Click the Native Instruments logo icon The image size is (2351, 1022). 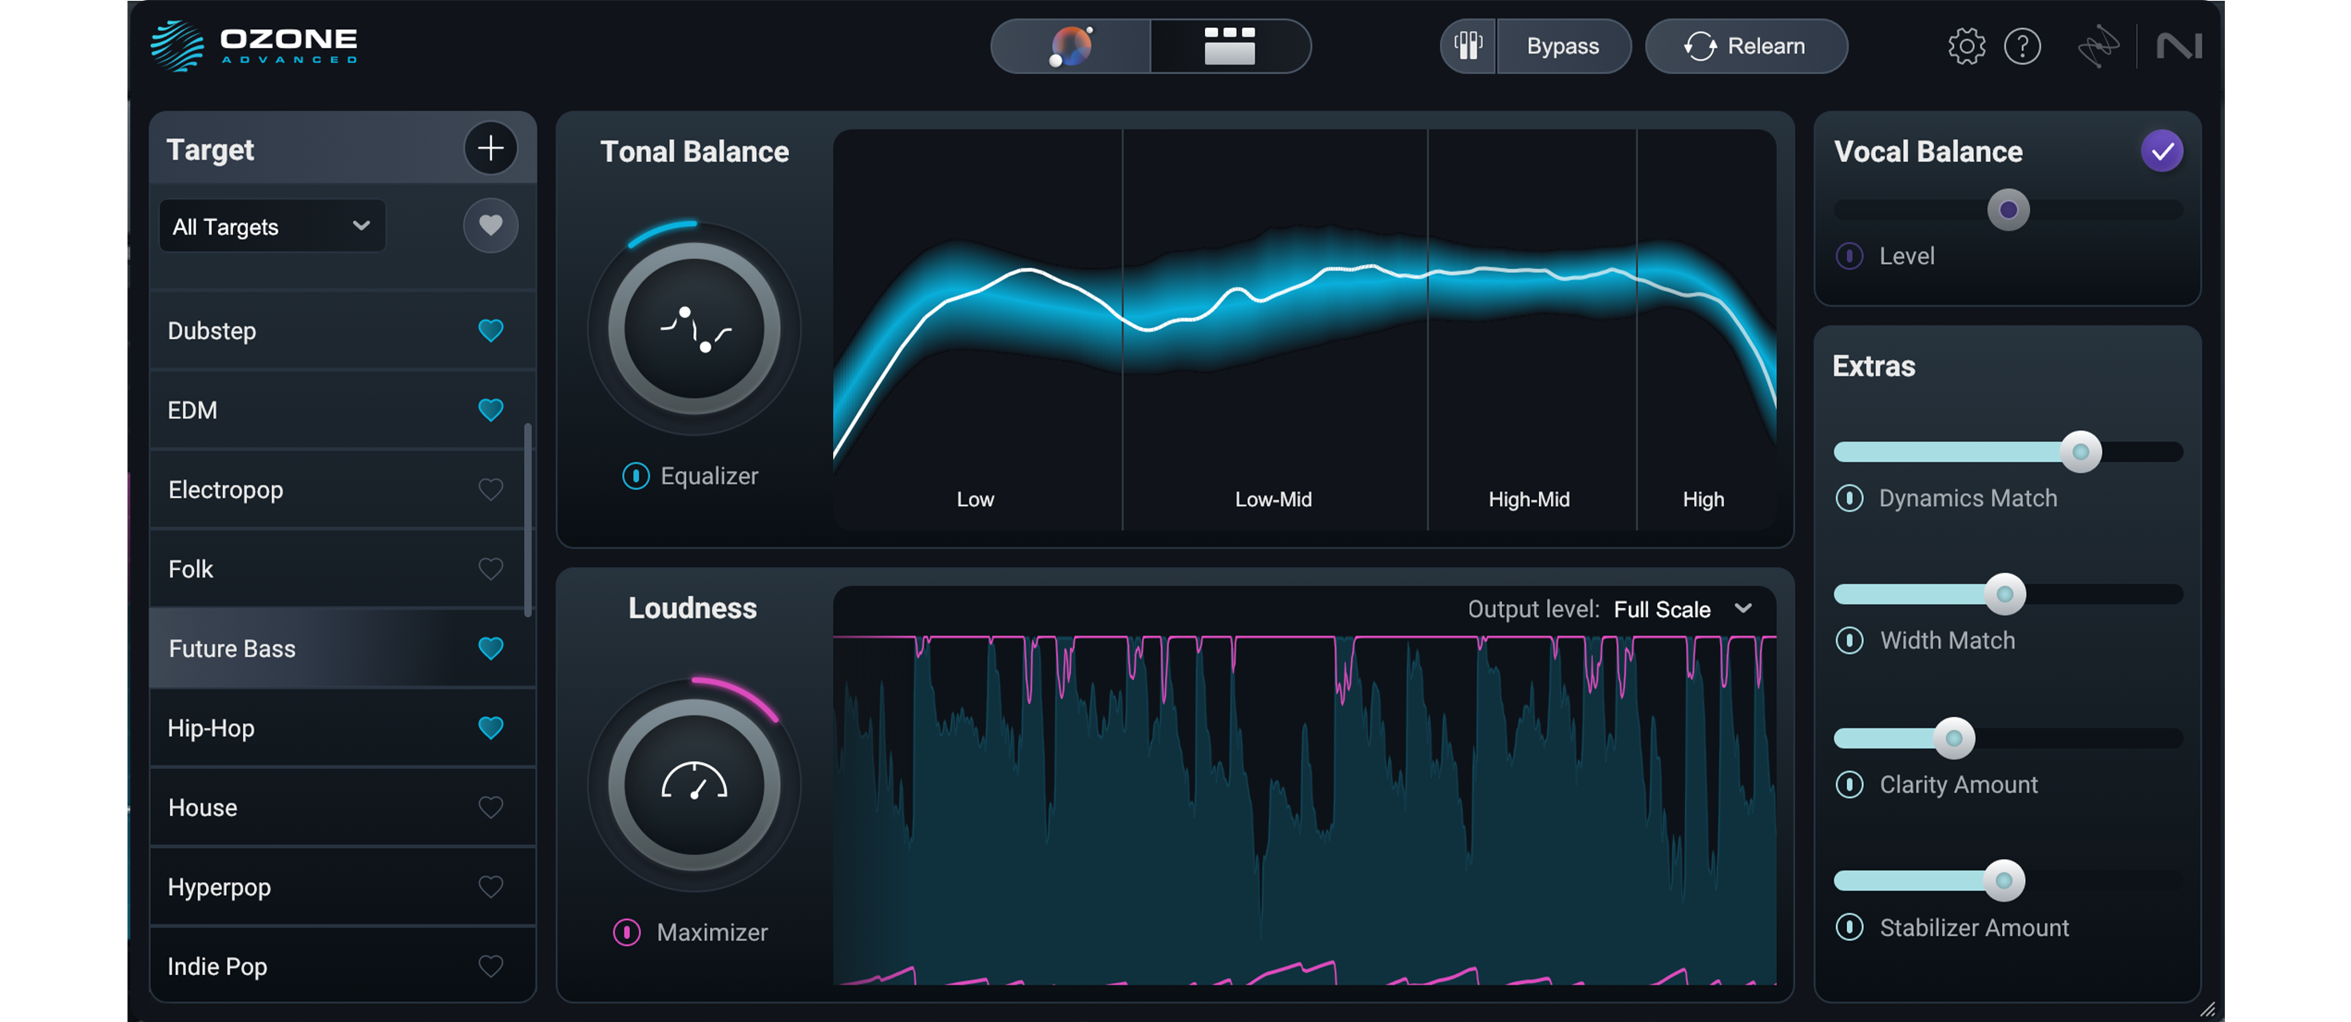pos(2179,46)
